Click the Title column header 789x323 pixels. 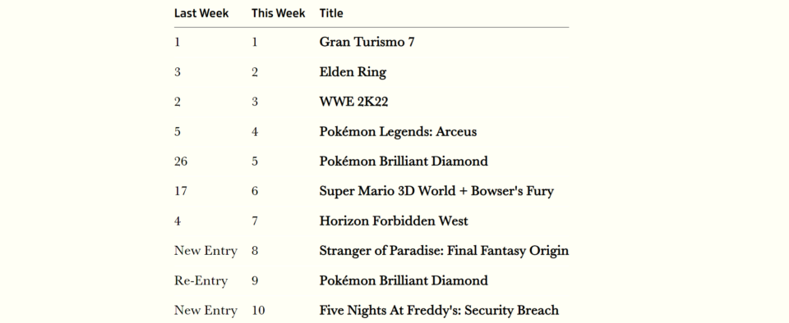tap(331, 13)
